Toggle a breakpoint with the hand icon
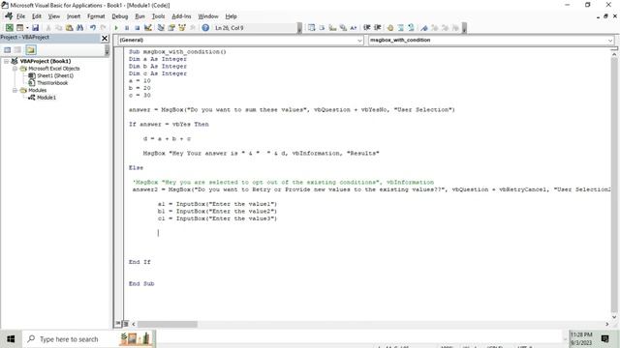Image resolution: width=620 pixels, height=348 pixels. 390,28
